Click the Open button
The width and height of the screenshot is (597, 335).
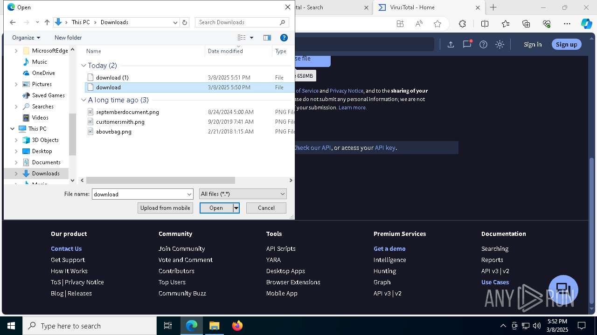216,208
